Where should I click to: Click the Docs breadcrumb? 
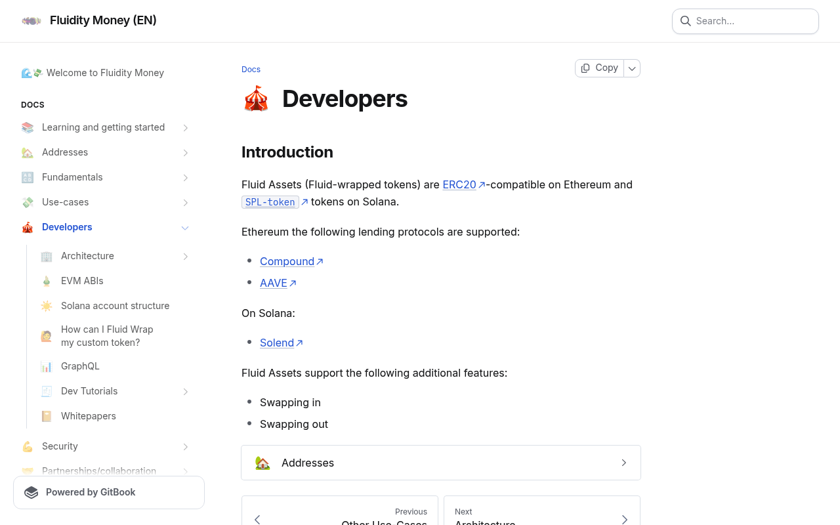[251, 70]
